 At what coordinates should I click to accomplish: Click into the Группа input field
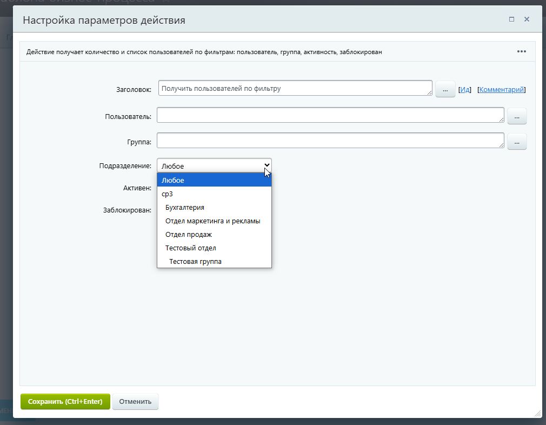330,141
